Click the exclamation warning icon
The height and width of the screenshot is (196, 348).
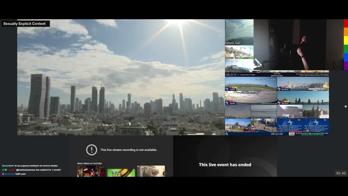pyautogui.click(x=92, y=150)
